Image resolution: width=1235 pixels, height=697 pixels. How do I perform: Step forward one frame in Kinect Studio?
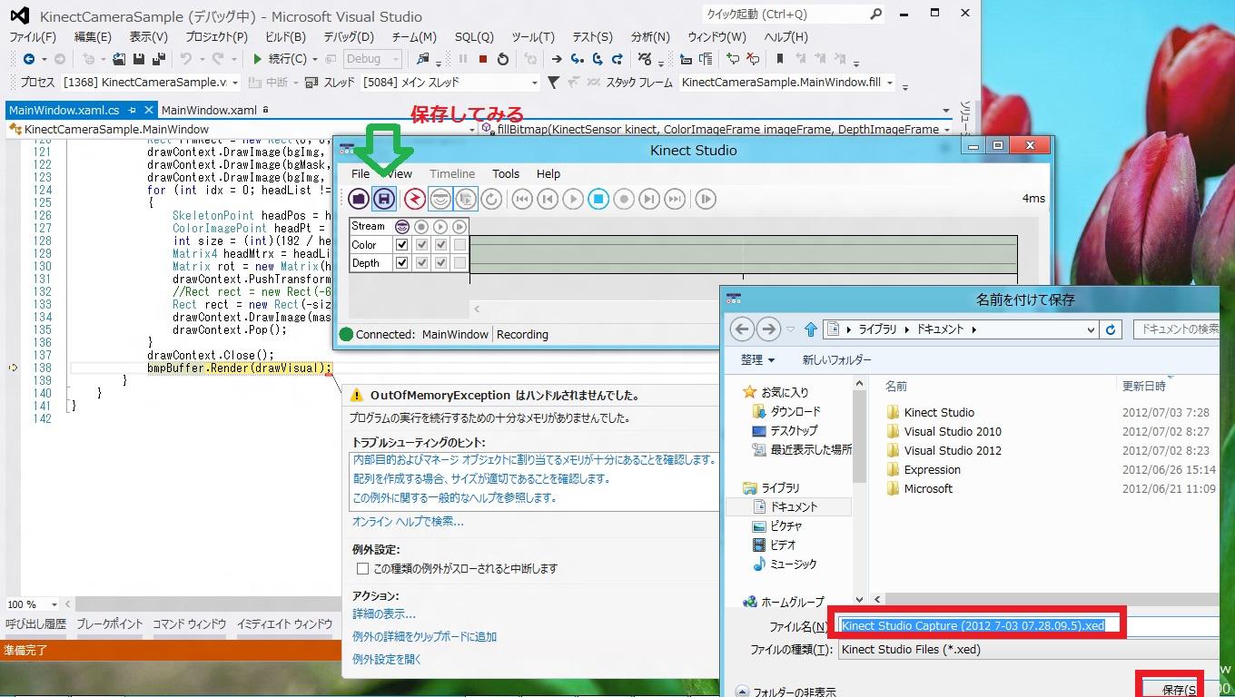(649, 199)
